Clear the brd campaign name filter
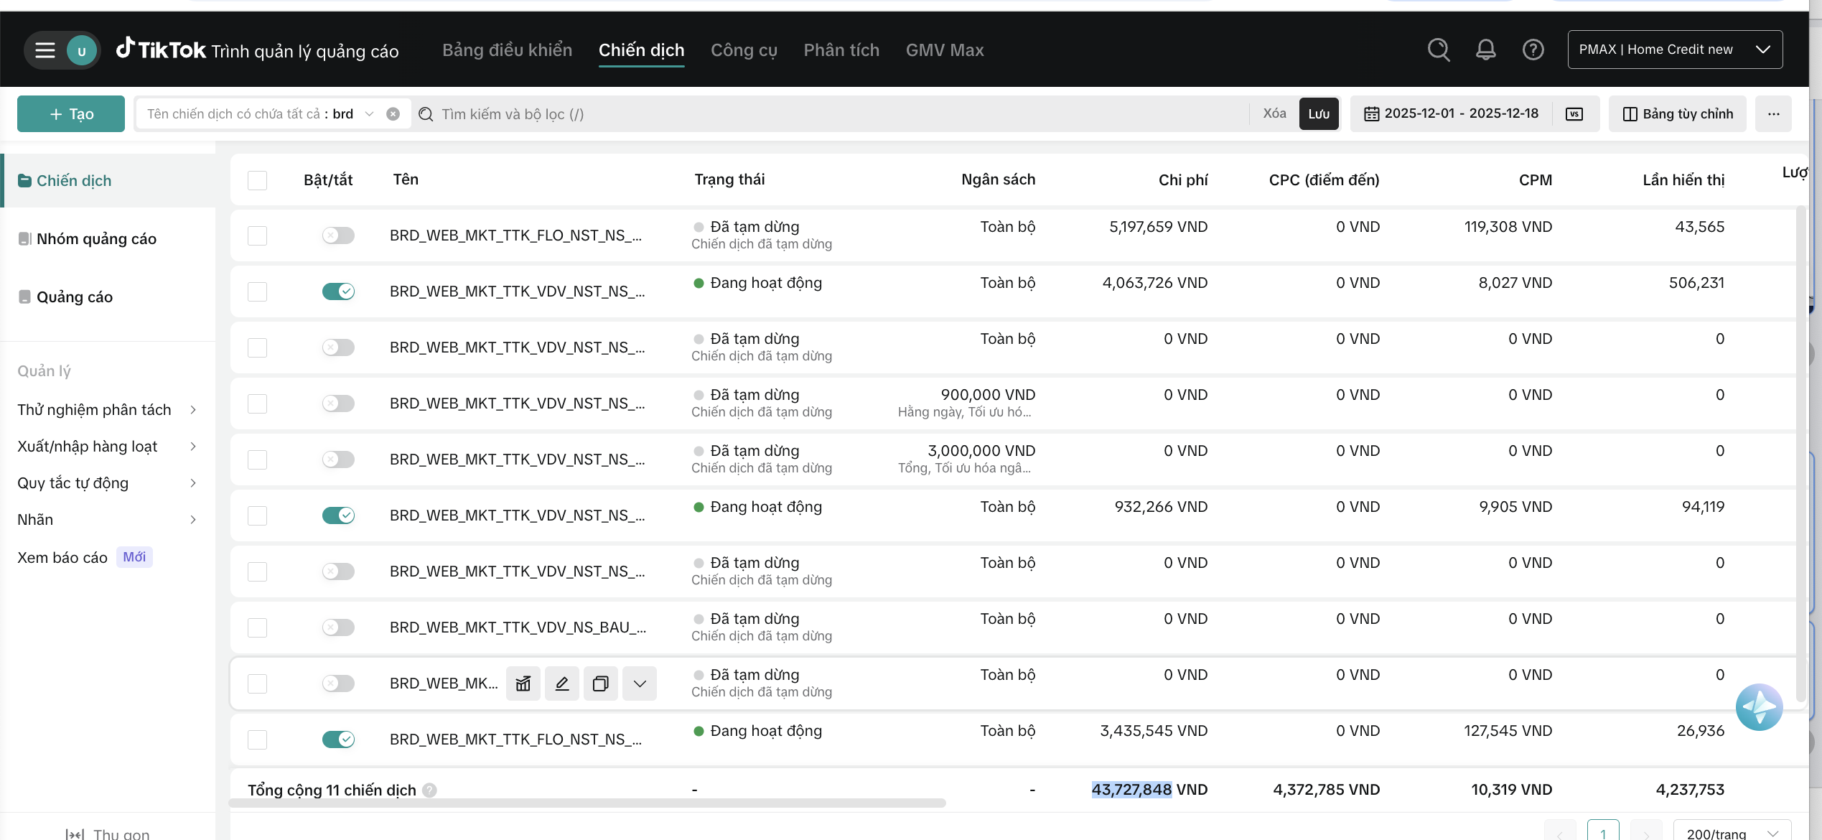This screenshot has height=840, width=1822. [393, 114]
